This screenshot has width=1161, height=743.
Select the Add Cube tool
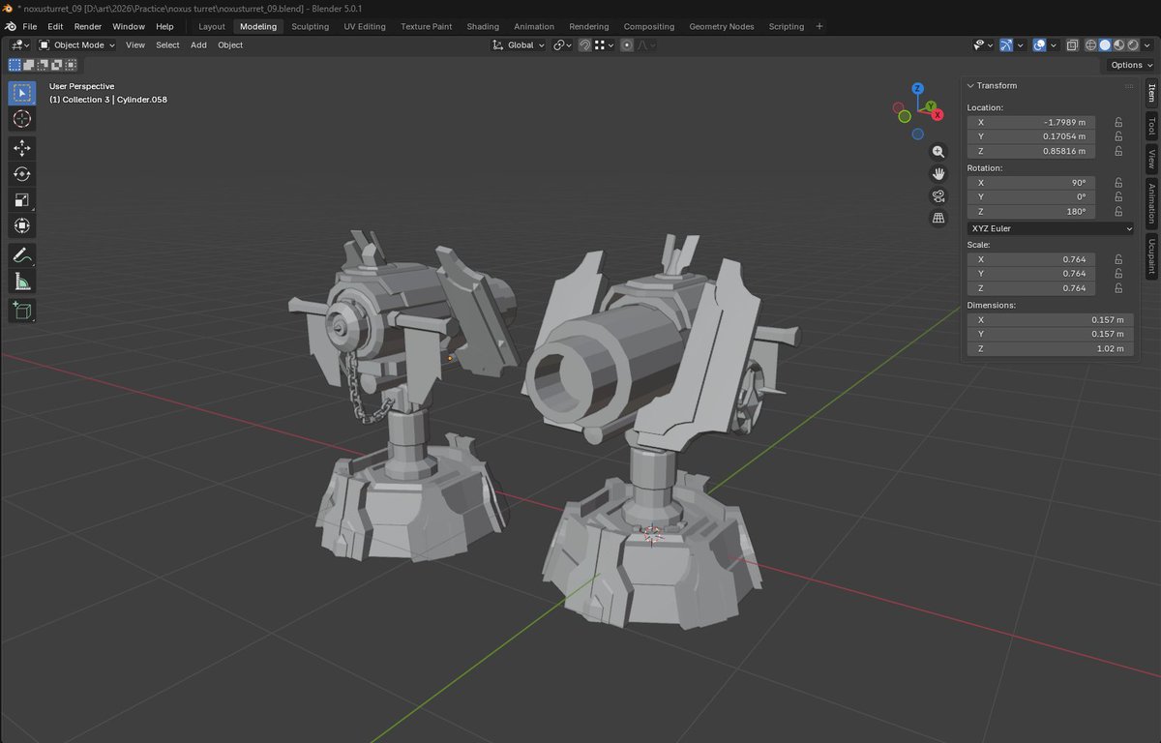point(22,311)
